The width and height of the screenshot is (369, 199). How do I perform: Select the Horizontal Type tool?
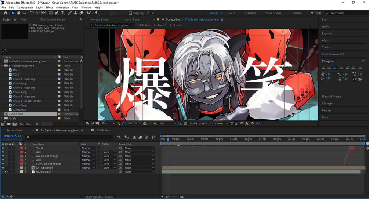coord(62,13)
